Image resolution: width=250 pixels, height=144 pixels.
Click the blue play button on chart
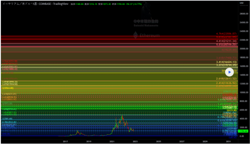tap(229, 72)
